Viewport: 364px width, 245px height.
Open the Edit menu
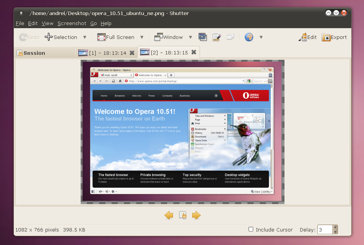click(33, 24)
